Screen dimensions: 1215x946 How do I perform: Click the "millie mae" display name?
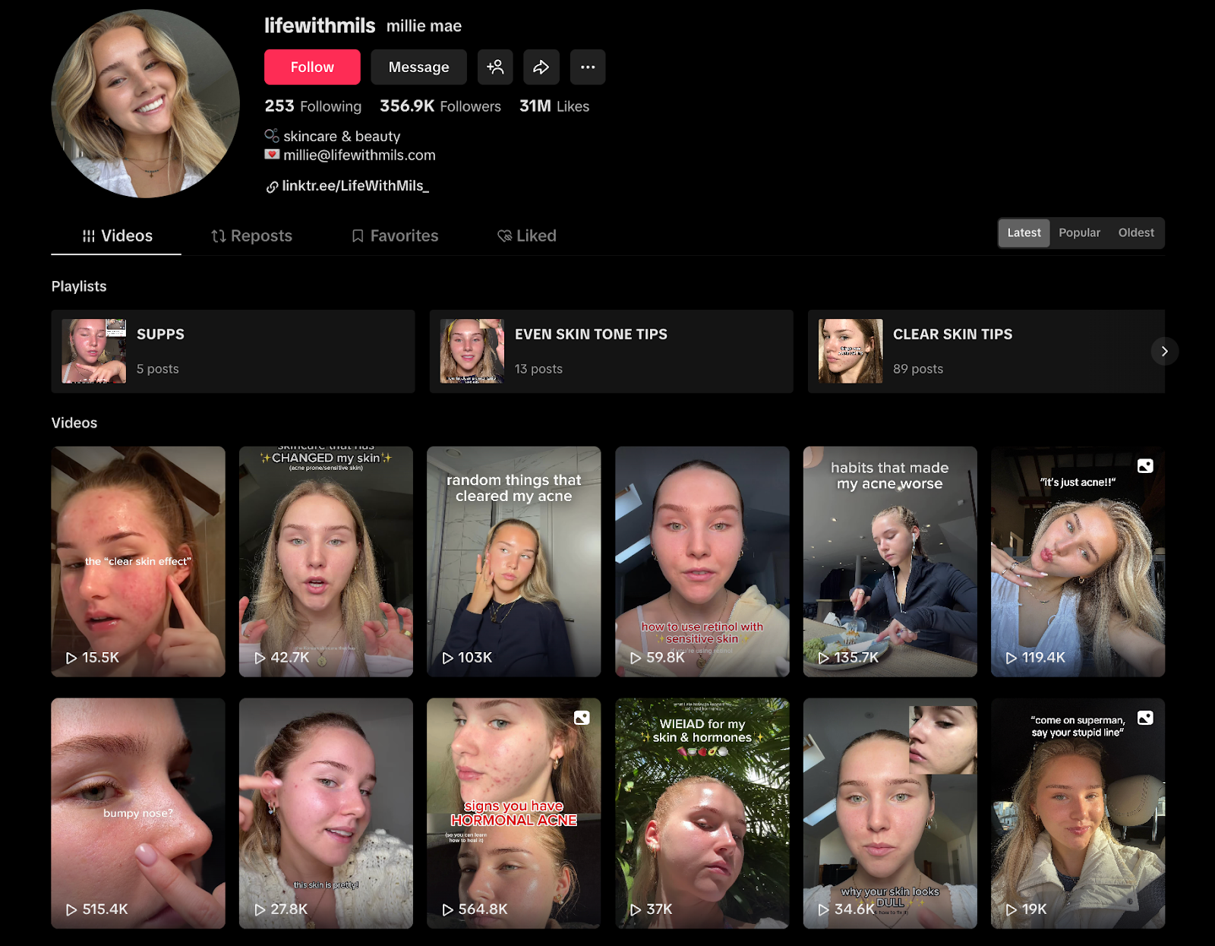[424, 26]
